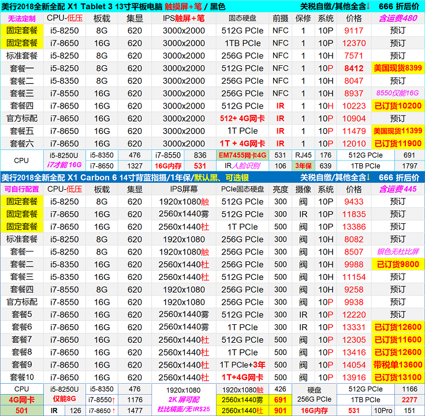Click the Tablet price 9117
This screenshot has width=425, height=416.
coord(354,31)
